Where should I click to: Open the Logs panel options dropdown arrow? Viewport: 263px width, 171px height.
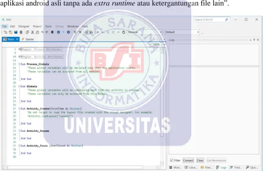[x=250, y=40]
